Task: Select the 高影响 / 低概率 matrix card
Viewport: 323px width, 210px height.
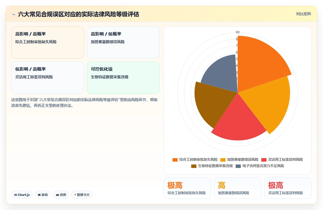Action: tap(123, 43)
